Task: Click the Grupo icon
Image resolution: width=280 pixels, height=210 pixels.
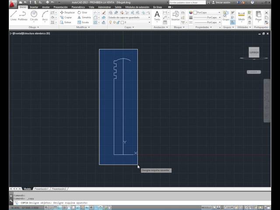Action: click(226, 16)
